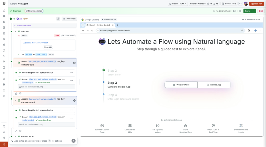
Task: Bookmark the page with the star icon
Action: (242, 30)
